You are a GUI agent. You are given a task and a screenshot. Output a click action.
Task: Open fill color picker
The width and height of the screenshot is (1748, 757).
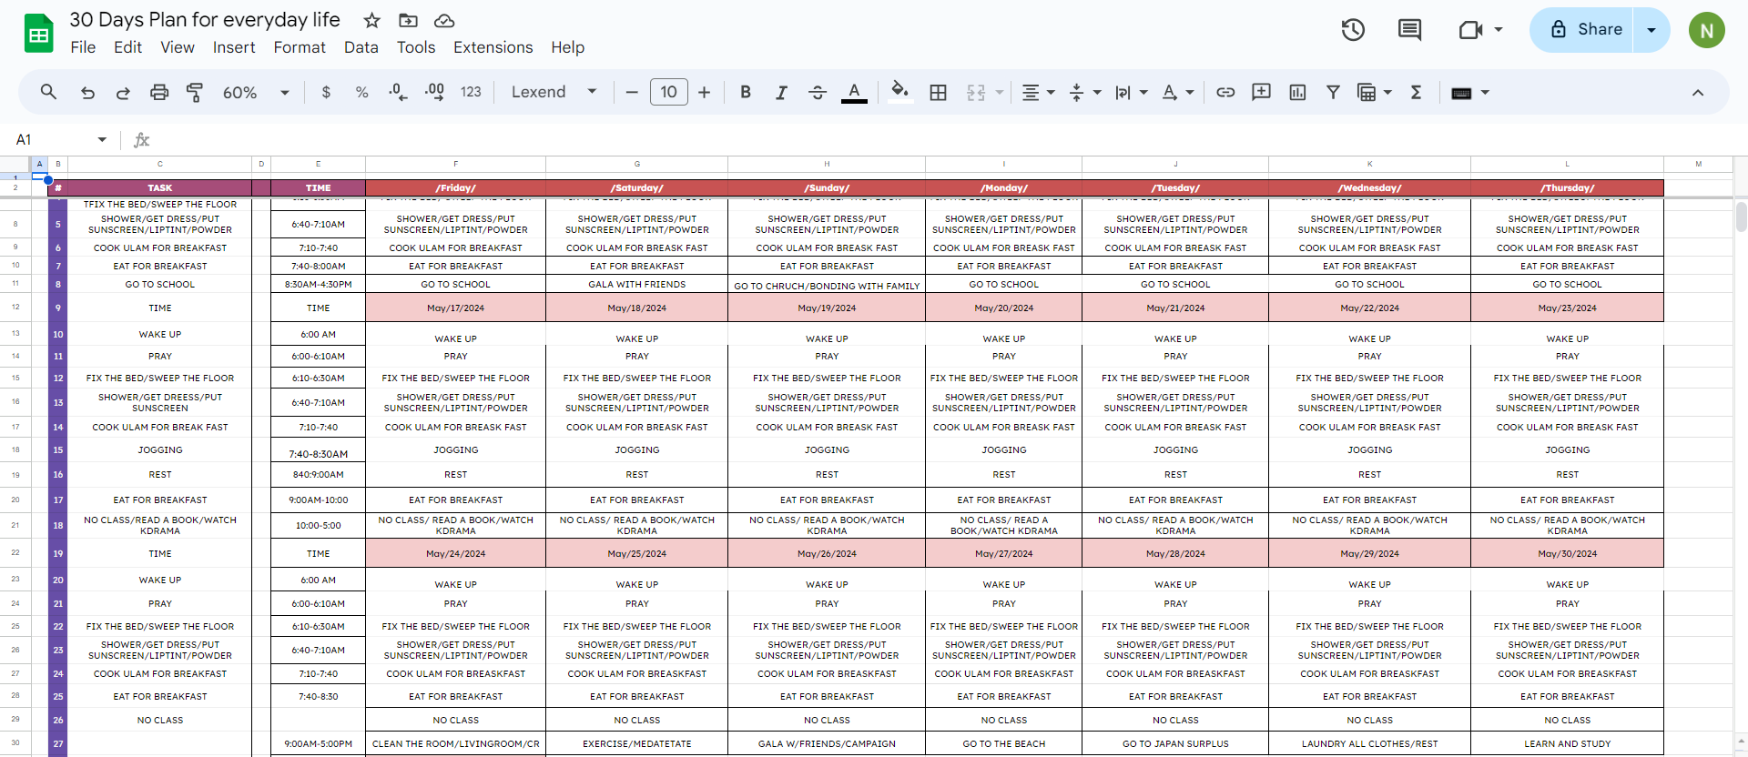click(899, 92)
